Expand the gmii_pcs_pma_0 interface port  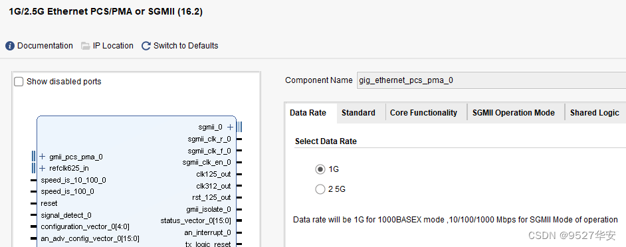tap(43, 157)
